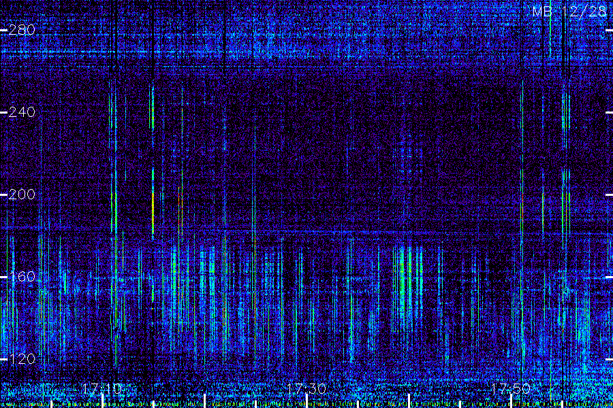Click the 17:30 time axis label
This screenshot has height=408, width=613.
[306, 388]
